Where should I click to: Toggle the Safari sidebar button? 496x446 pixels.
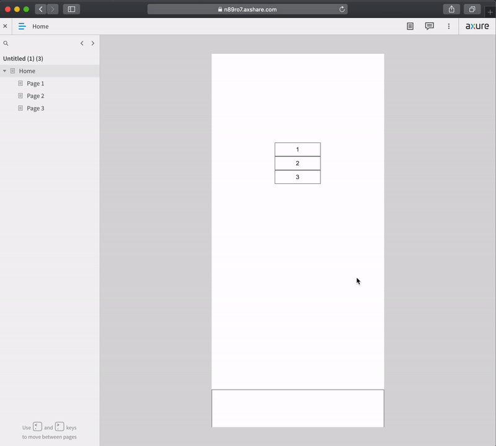[x=71, y=9]
